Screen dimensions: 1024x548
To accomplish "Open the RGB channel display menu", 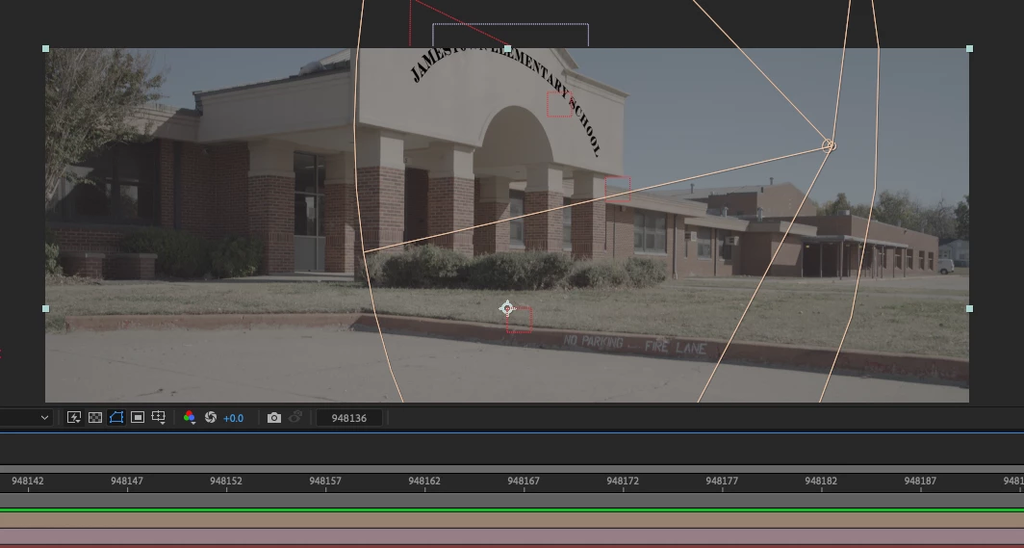I will [x=190, y=417].
